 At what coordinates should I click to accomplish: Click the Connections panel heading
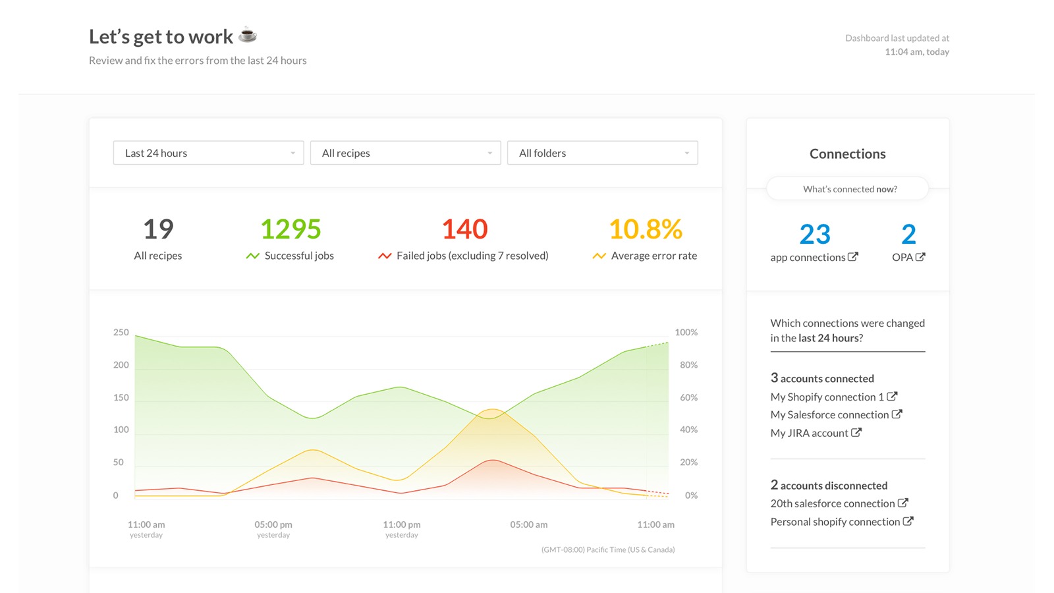click(x=847, y=154)
